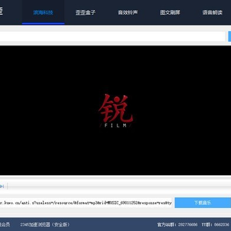
Task: Click the 下载音乐 download button
Action: [x=203, y=203]
